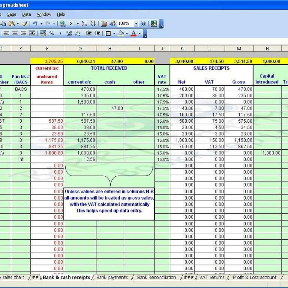Viewport: 288px width, 288px height.
Task: Open the Zoom level dropdown
Action: coord(136,23)
